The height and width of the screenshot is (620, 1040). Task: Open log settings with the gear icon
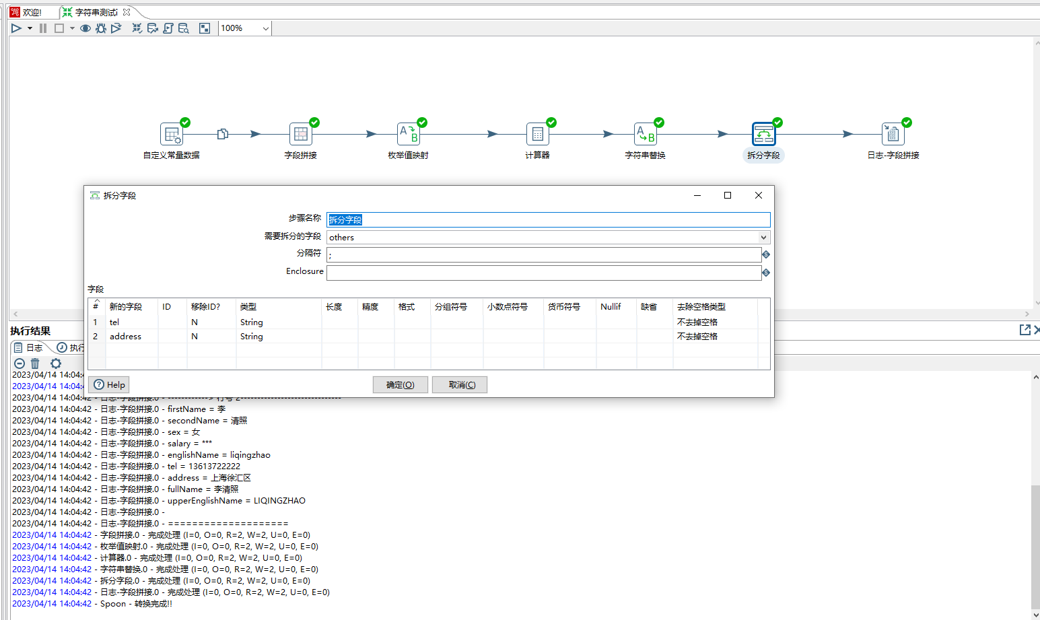pos(56,364)
